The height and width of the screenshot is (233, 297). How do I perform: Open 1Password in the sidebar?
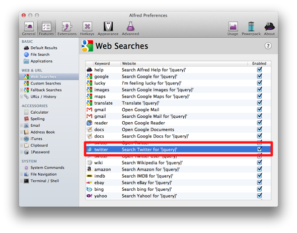(40, 152)
